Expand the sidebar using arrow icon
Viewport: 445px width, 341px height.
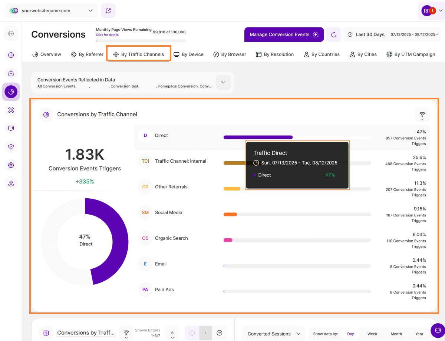[11, 34]
